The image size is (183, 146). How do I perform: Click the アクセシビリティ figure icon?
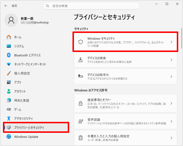pos(9,118)
